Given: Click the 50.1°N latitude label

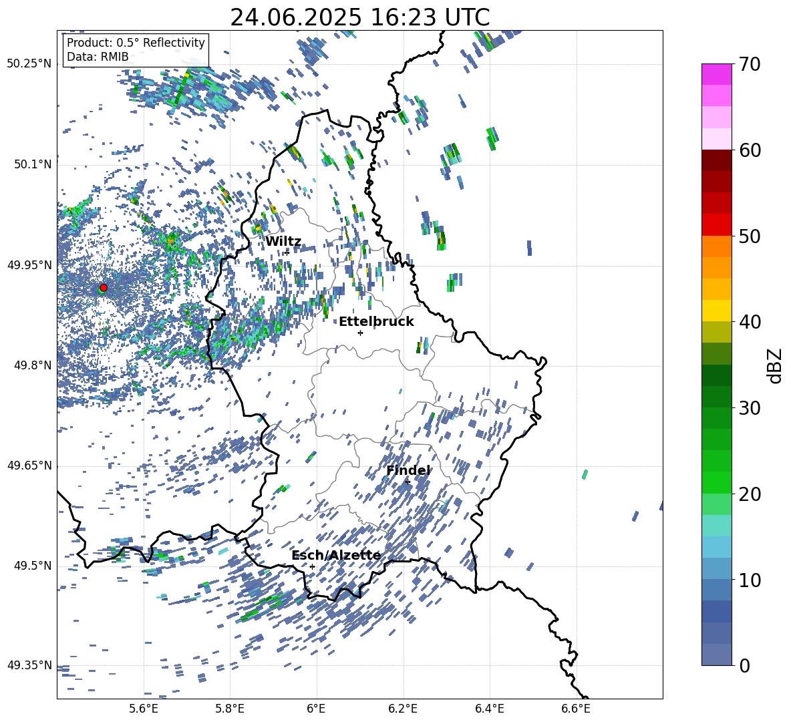Looking at the screenshot, I should [33, 164].
